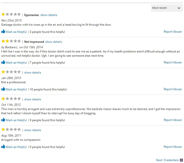Show details for the Oct 11th, 2012 review
Image resolution: width=184 pixels, height=163 pixels.
[x=33, y=99]
